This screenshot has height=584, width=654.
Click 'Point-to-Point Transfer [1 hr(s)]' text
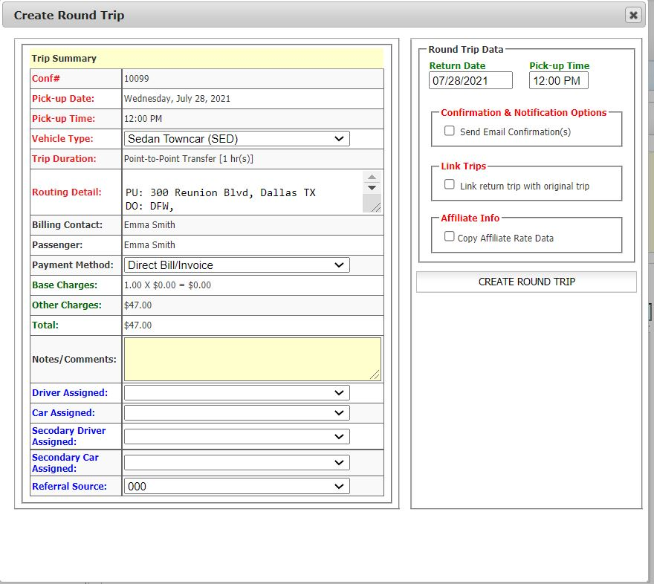point(189,159)
